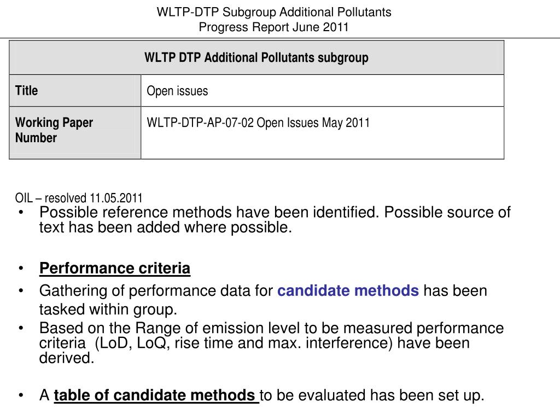Click the underlined 'Performance criteria' heading
Image resolution: width=560 pixels, height=420 pixels.
(x=115, y=268)
